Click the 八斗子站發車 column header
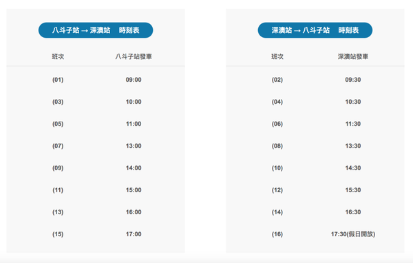This screenshot has width=413, height=263. pos(134,56)
